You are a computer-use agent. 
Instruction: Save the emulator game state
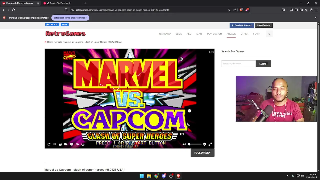pos(60,144)
